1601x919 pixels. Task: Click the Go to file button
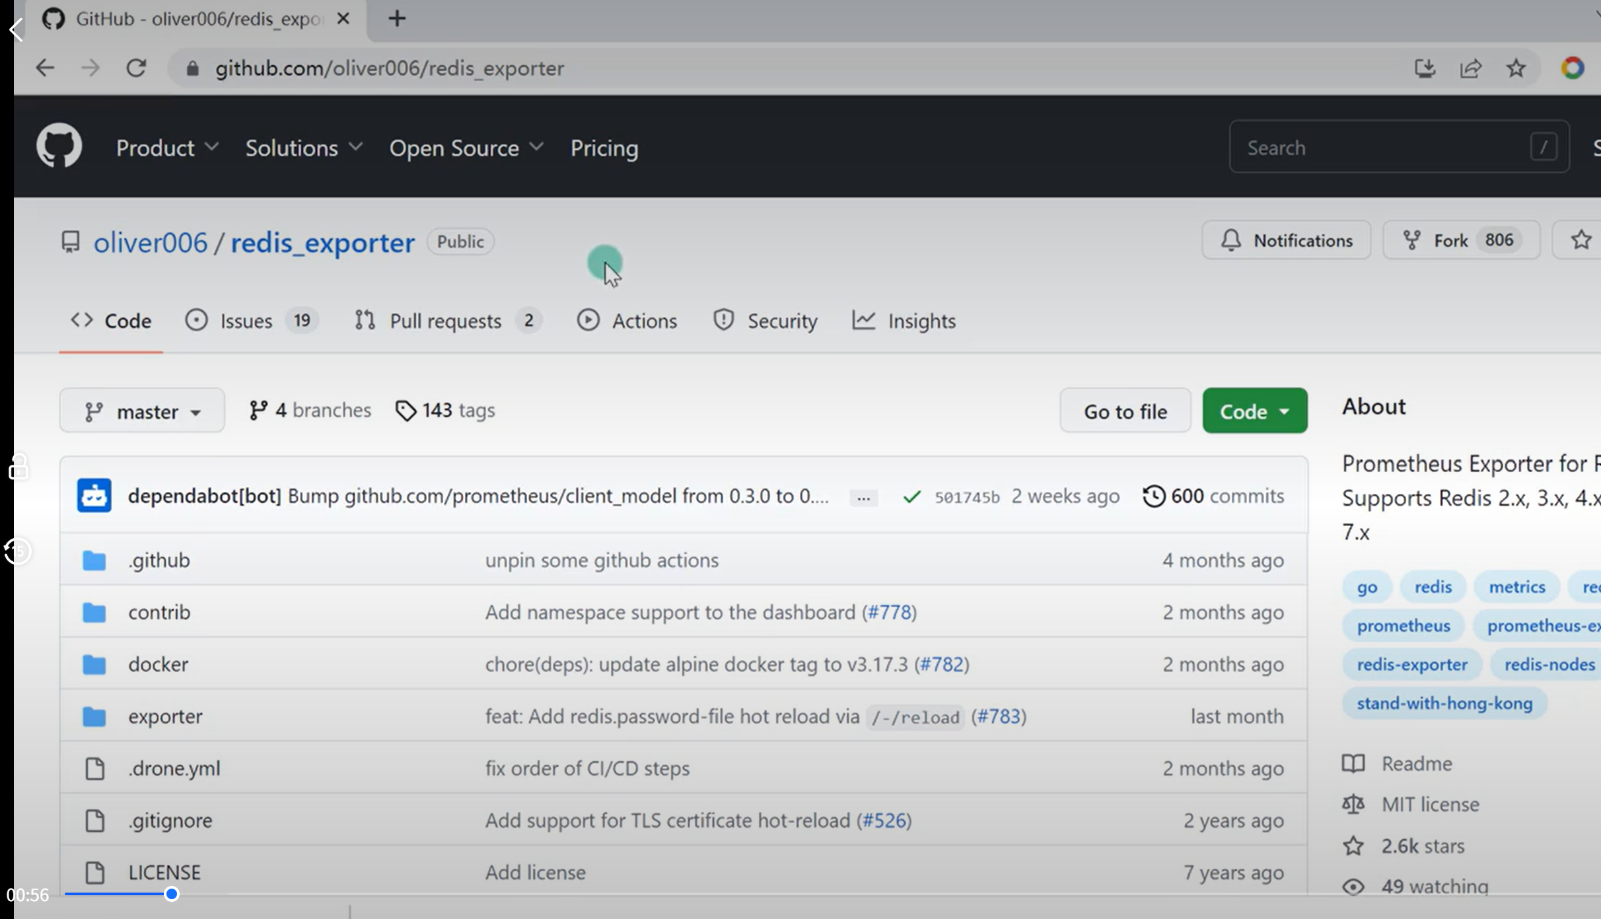point(1125,411)
